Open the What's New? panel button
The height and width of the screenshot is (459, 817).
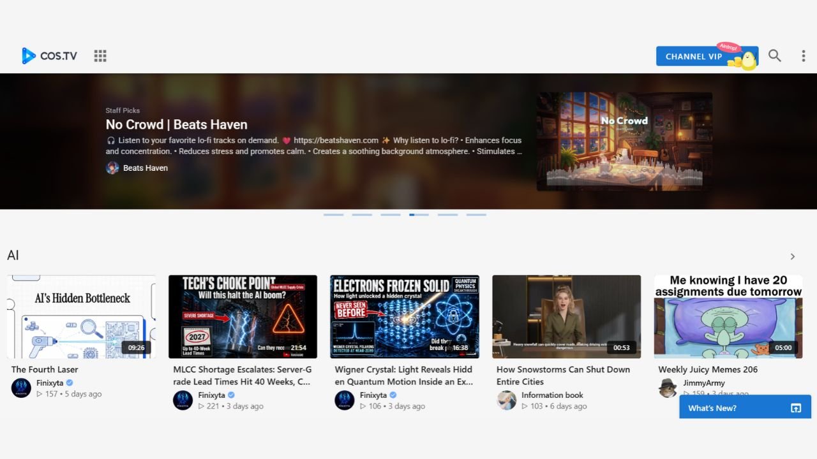745,407
